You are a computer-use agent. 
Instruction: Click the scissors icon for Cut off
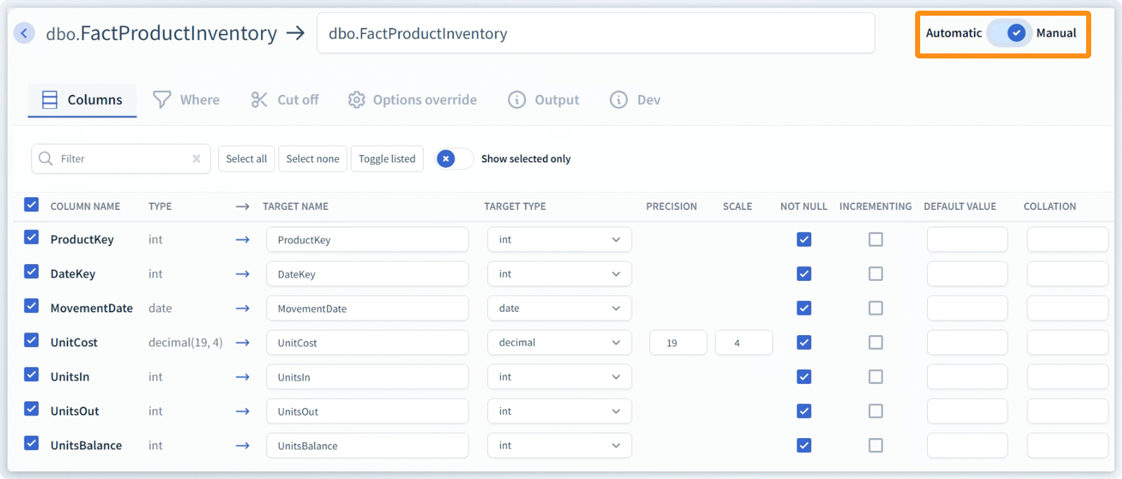point(259,99)
